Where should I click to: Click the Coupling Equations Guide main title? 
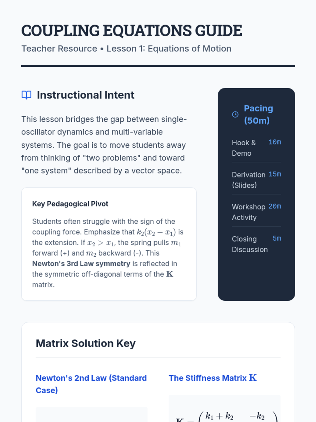(132, 31)
